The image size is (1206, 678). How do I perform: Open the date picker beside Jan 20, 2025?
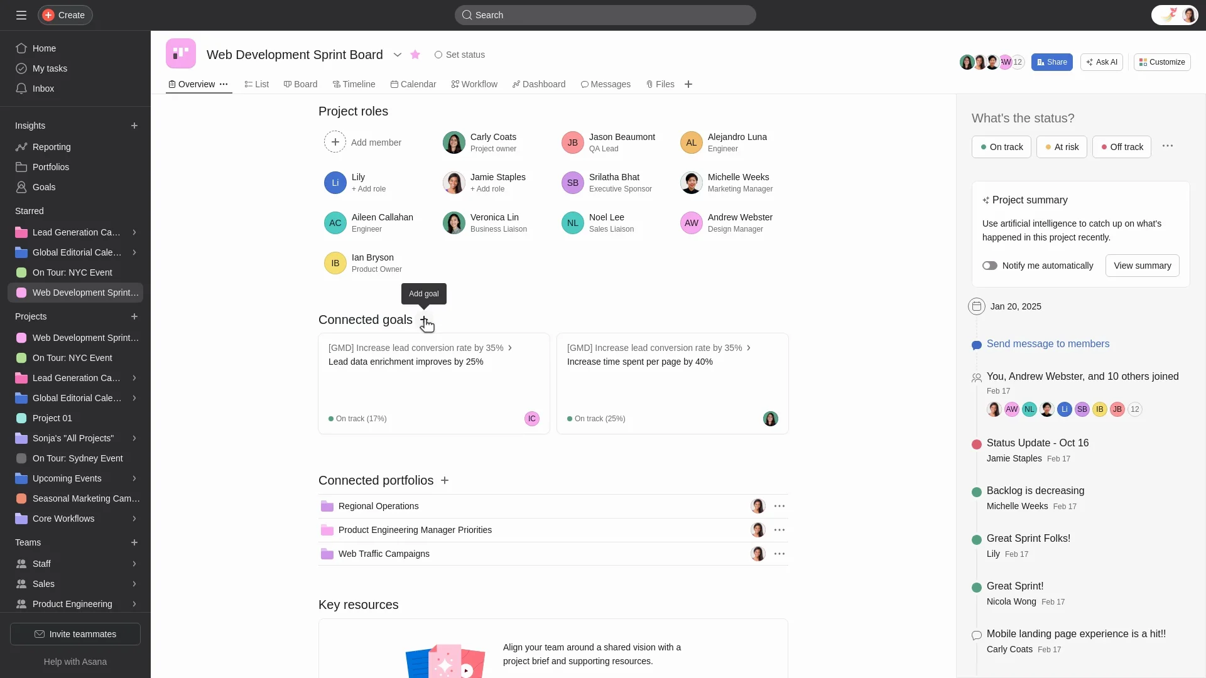977,306
